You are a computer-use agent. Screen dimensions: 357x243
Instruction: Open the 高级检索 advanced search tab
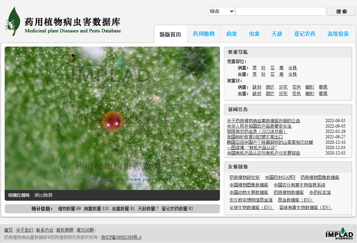point(338,34)
